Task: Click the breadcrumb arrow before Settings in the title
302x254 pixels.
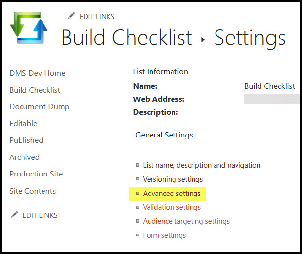Action: click(x=203, y=39)
